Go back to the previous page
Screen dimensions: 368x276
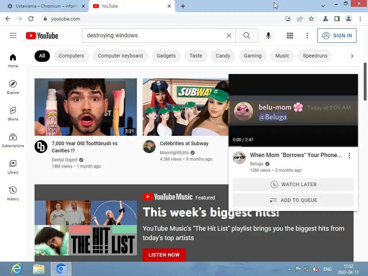pos(8,19)
